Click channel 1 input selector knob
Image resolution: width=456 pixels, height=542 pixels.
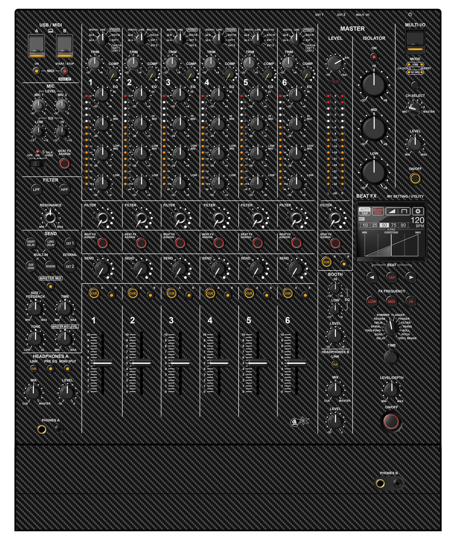[102, 39]
